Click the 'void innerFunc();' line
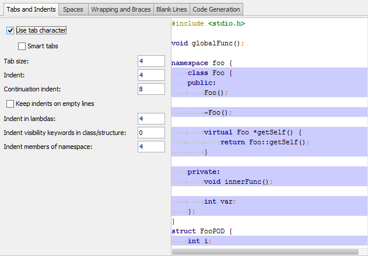This screenshot has height=256, width=368. coord(238,182)
